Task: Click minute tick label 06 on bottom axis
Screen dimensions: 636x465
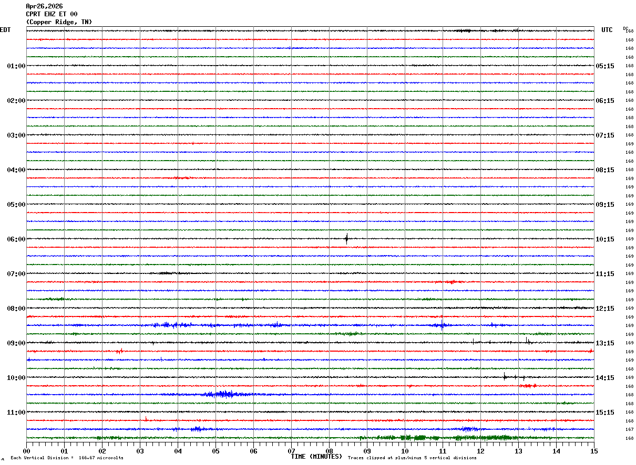Action: click(253, 451)
